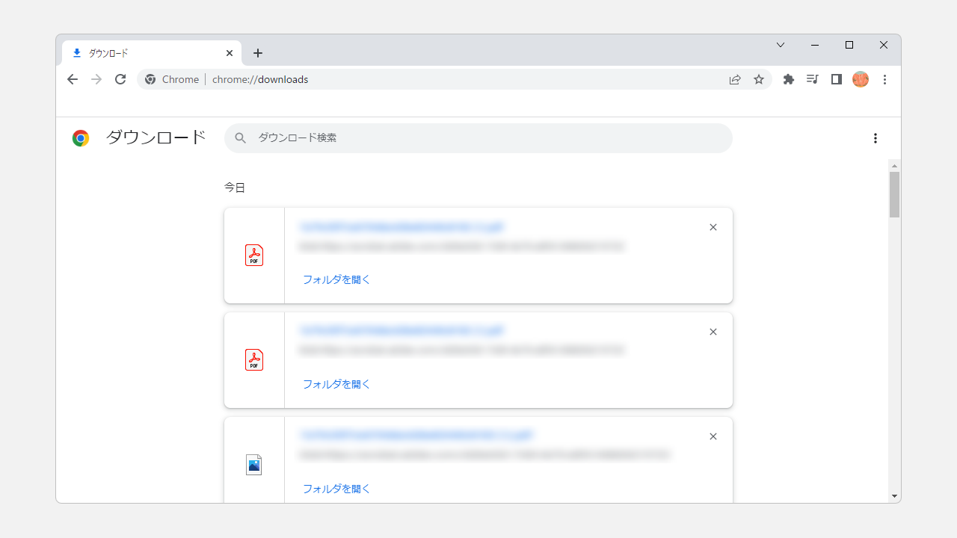Share this page using the share icon
The image size is (957, 538).
735,79
